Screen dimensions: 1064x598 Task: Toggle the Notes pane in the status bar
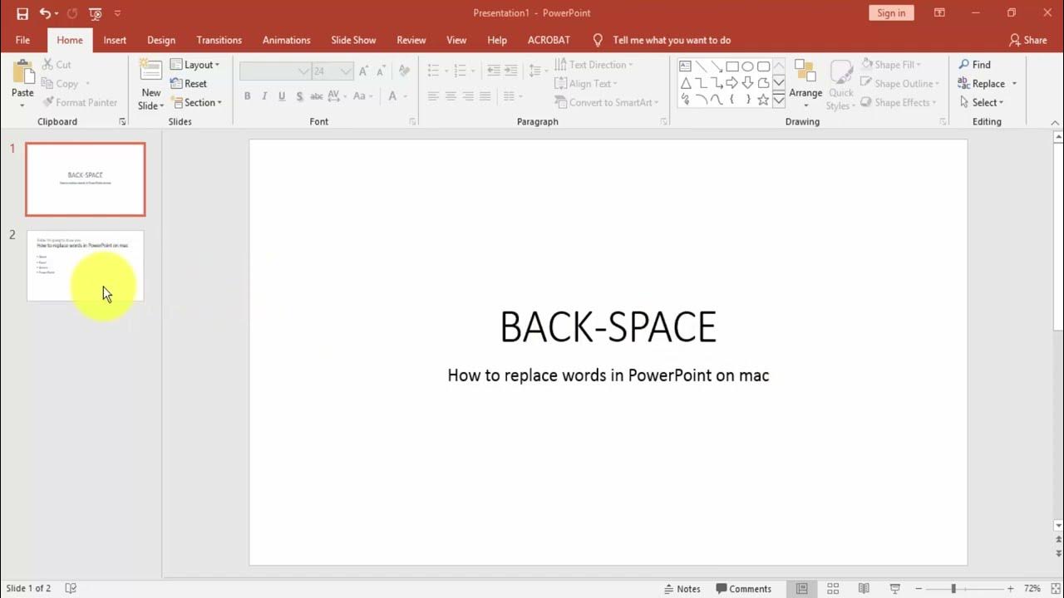[682, 588]
